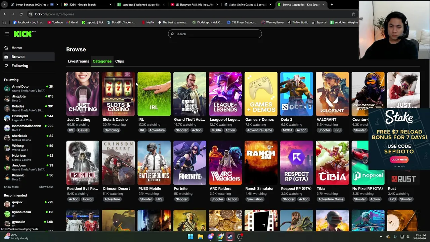Screen dimensions: 430x242
Task: View site information icon in address bar
Action: (31, 14)
